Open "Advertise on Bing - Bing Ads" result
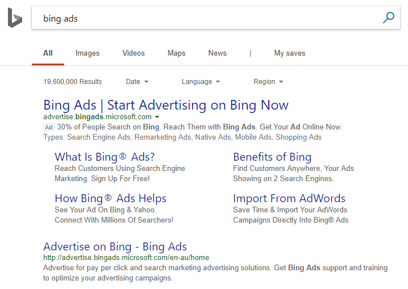Image resolution: width=408 pixels, height=289 pixels. point(115,247)
